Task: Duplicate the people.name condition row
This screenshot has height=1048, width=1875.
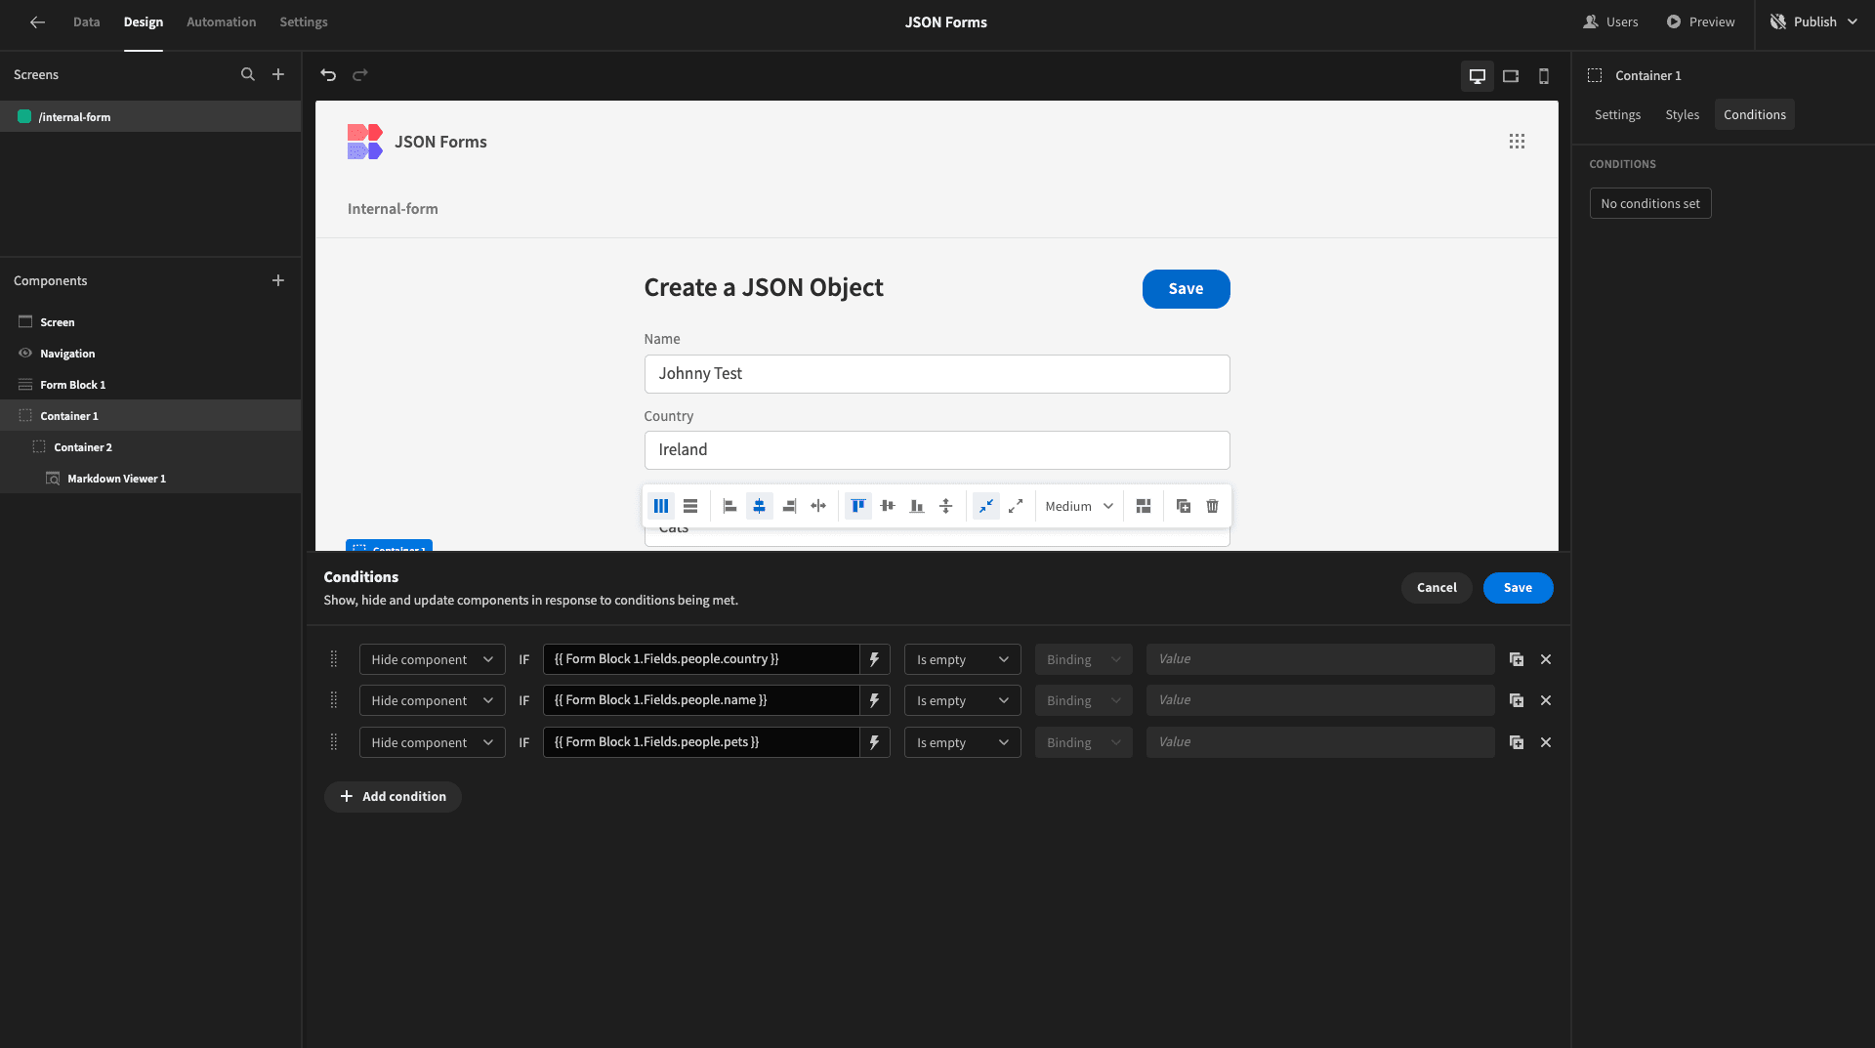Action: pos(1517,700)
